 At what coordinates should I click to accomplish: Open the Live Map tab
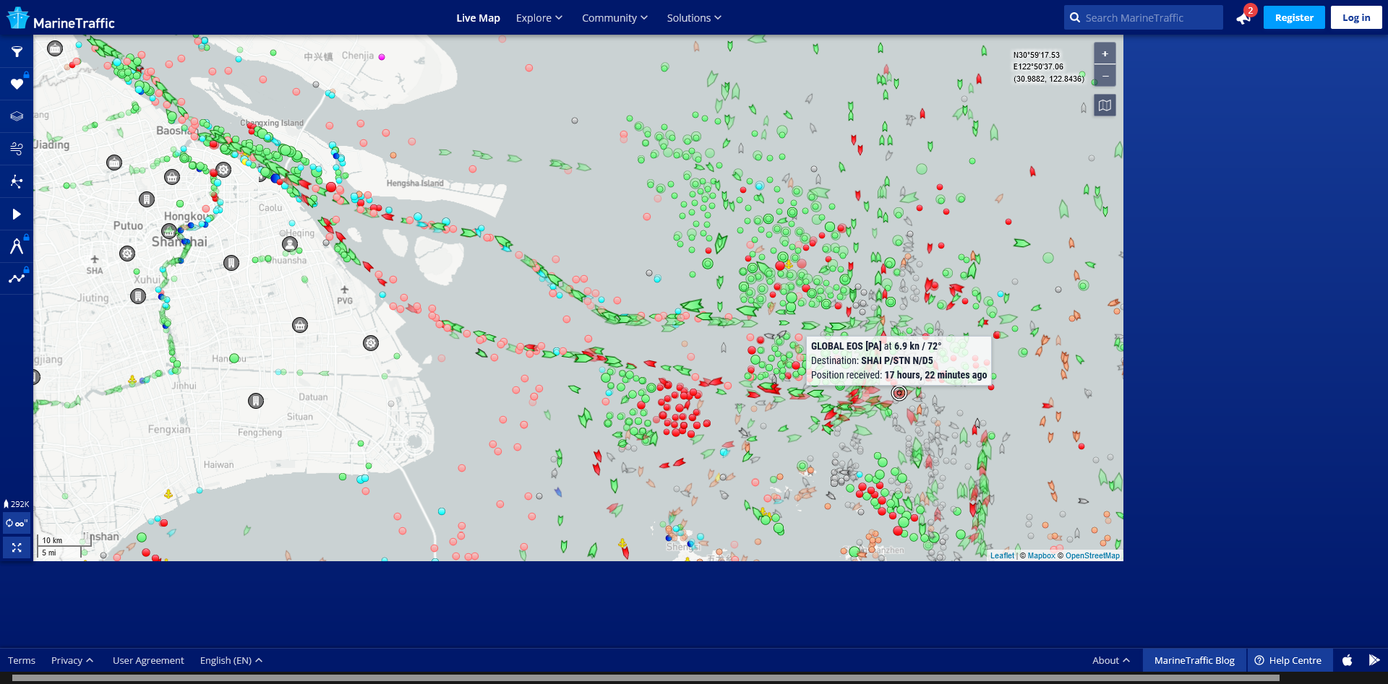point(478,18)
